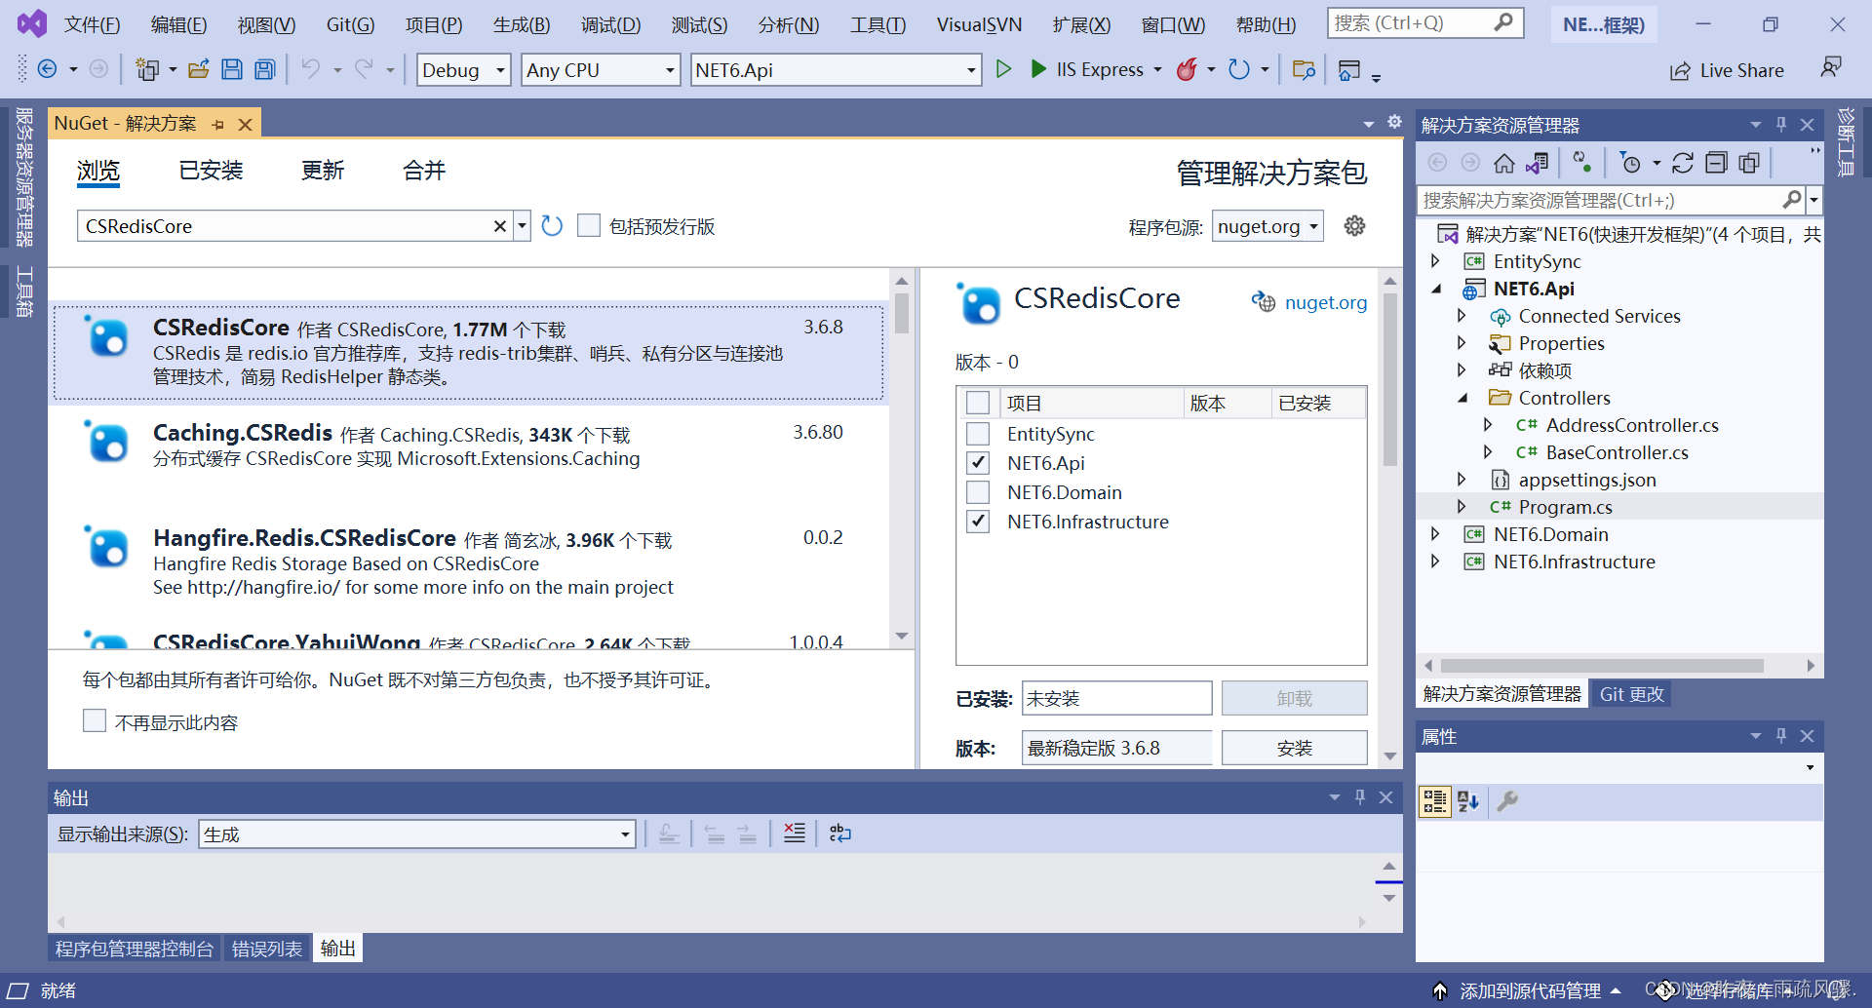Click Solution Explorer Home icon

click(x=1503, y=163)
